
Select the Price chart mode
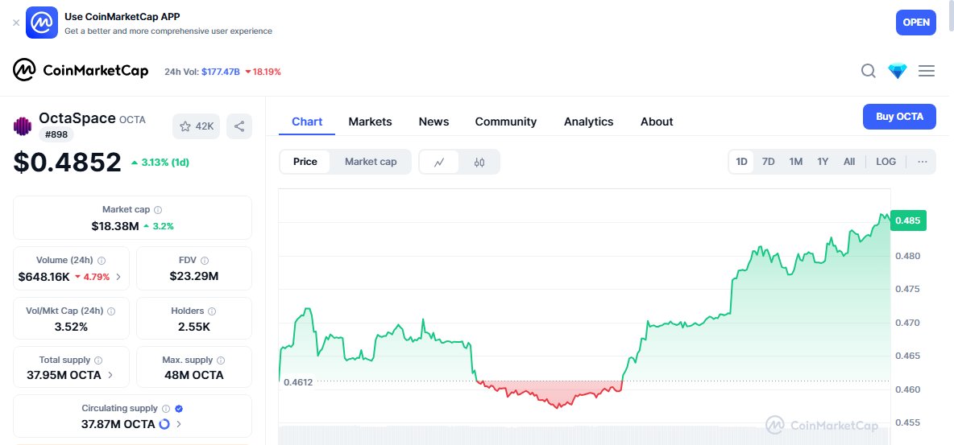pyautogui.click(x=305, y=162)
